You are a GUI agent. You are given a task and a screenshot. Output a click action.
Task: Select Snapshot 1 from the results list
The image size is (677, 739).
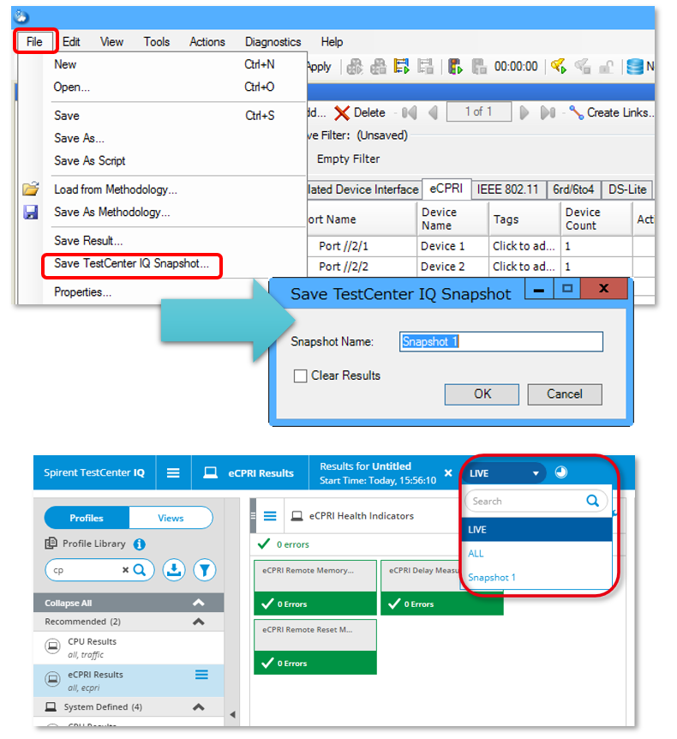pyautogui.click(x=536, y=577)
